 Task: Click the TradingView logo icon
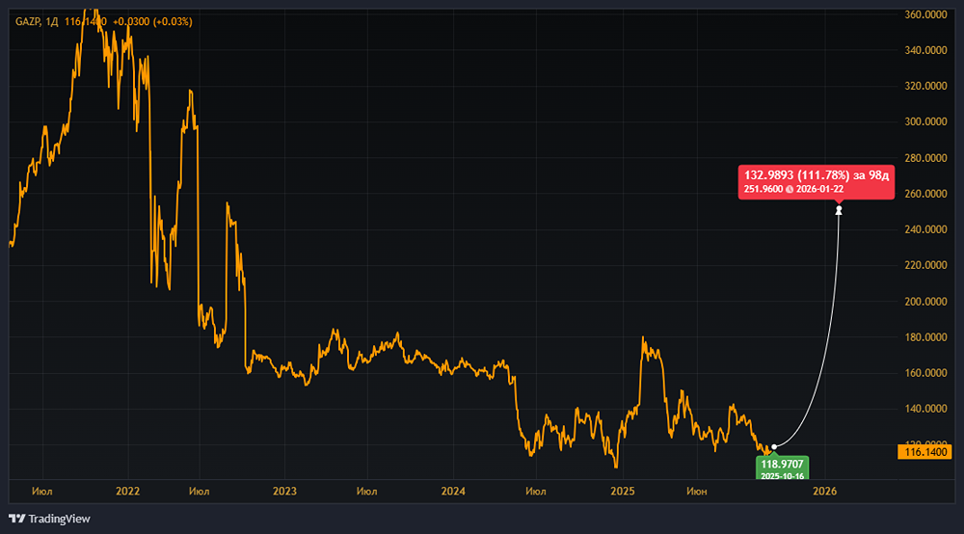point(17,519)
